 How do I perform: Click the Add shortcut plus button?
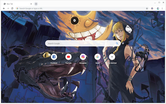point(112,57)
